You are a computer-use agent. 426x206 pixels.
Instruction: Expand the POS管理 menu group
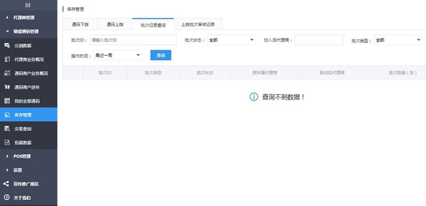[29, 157]
